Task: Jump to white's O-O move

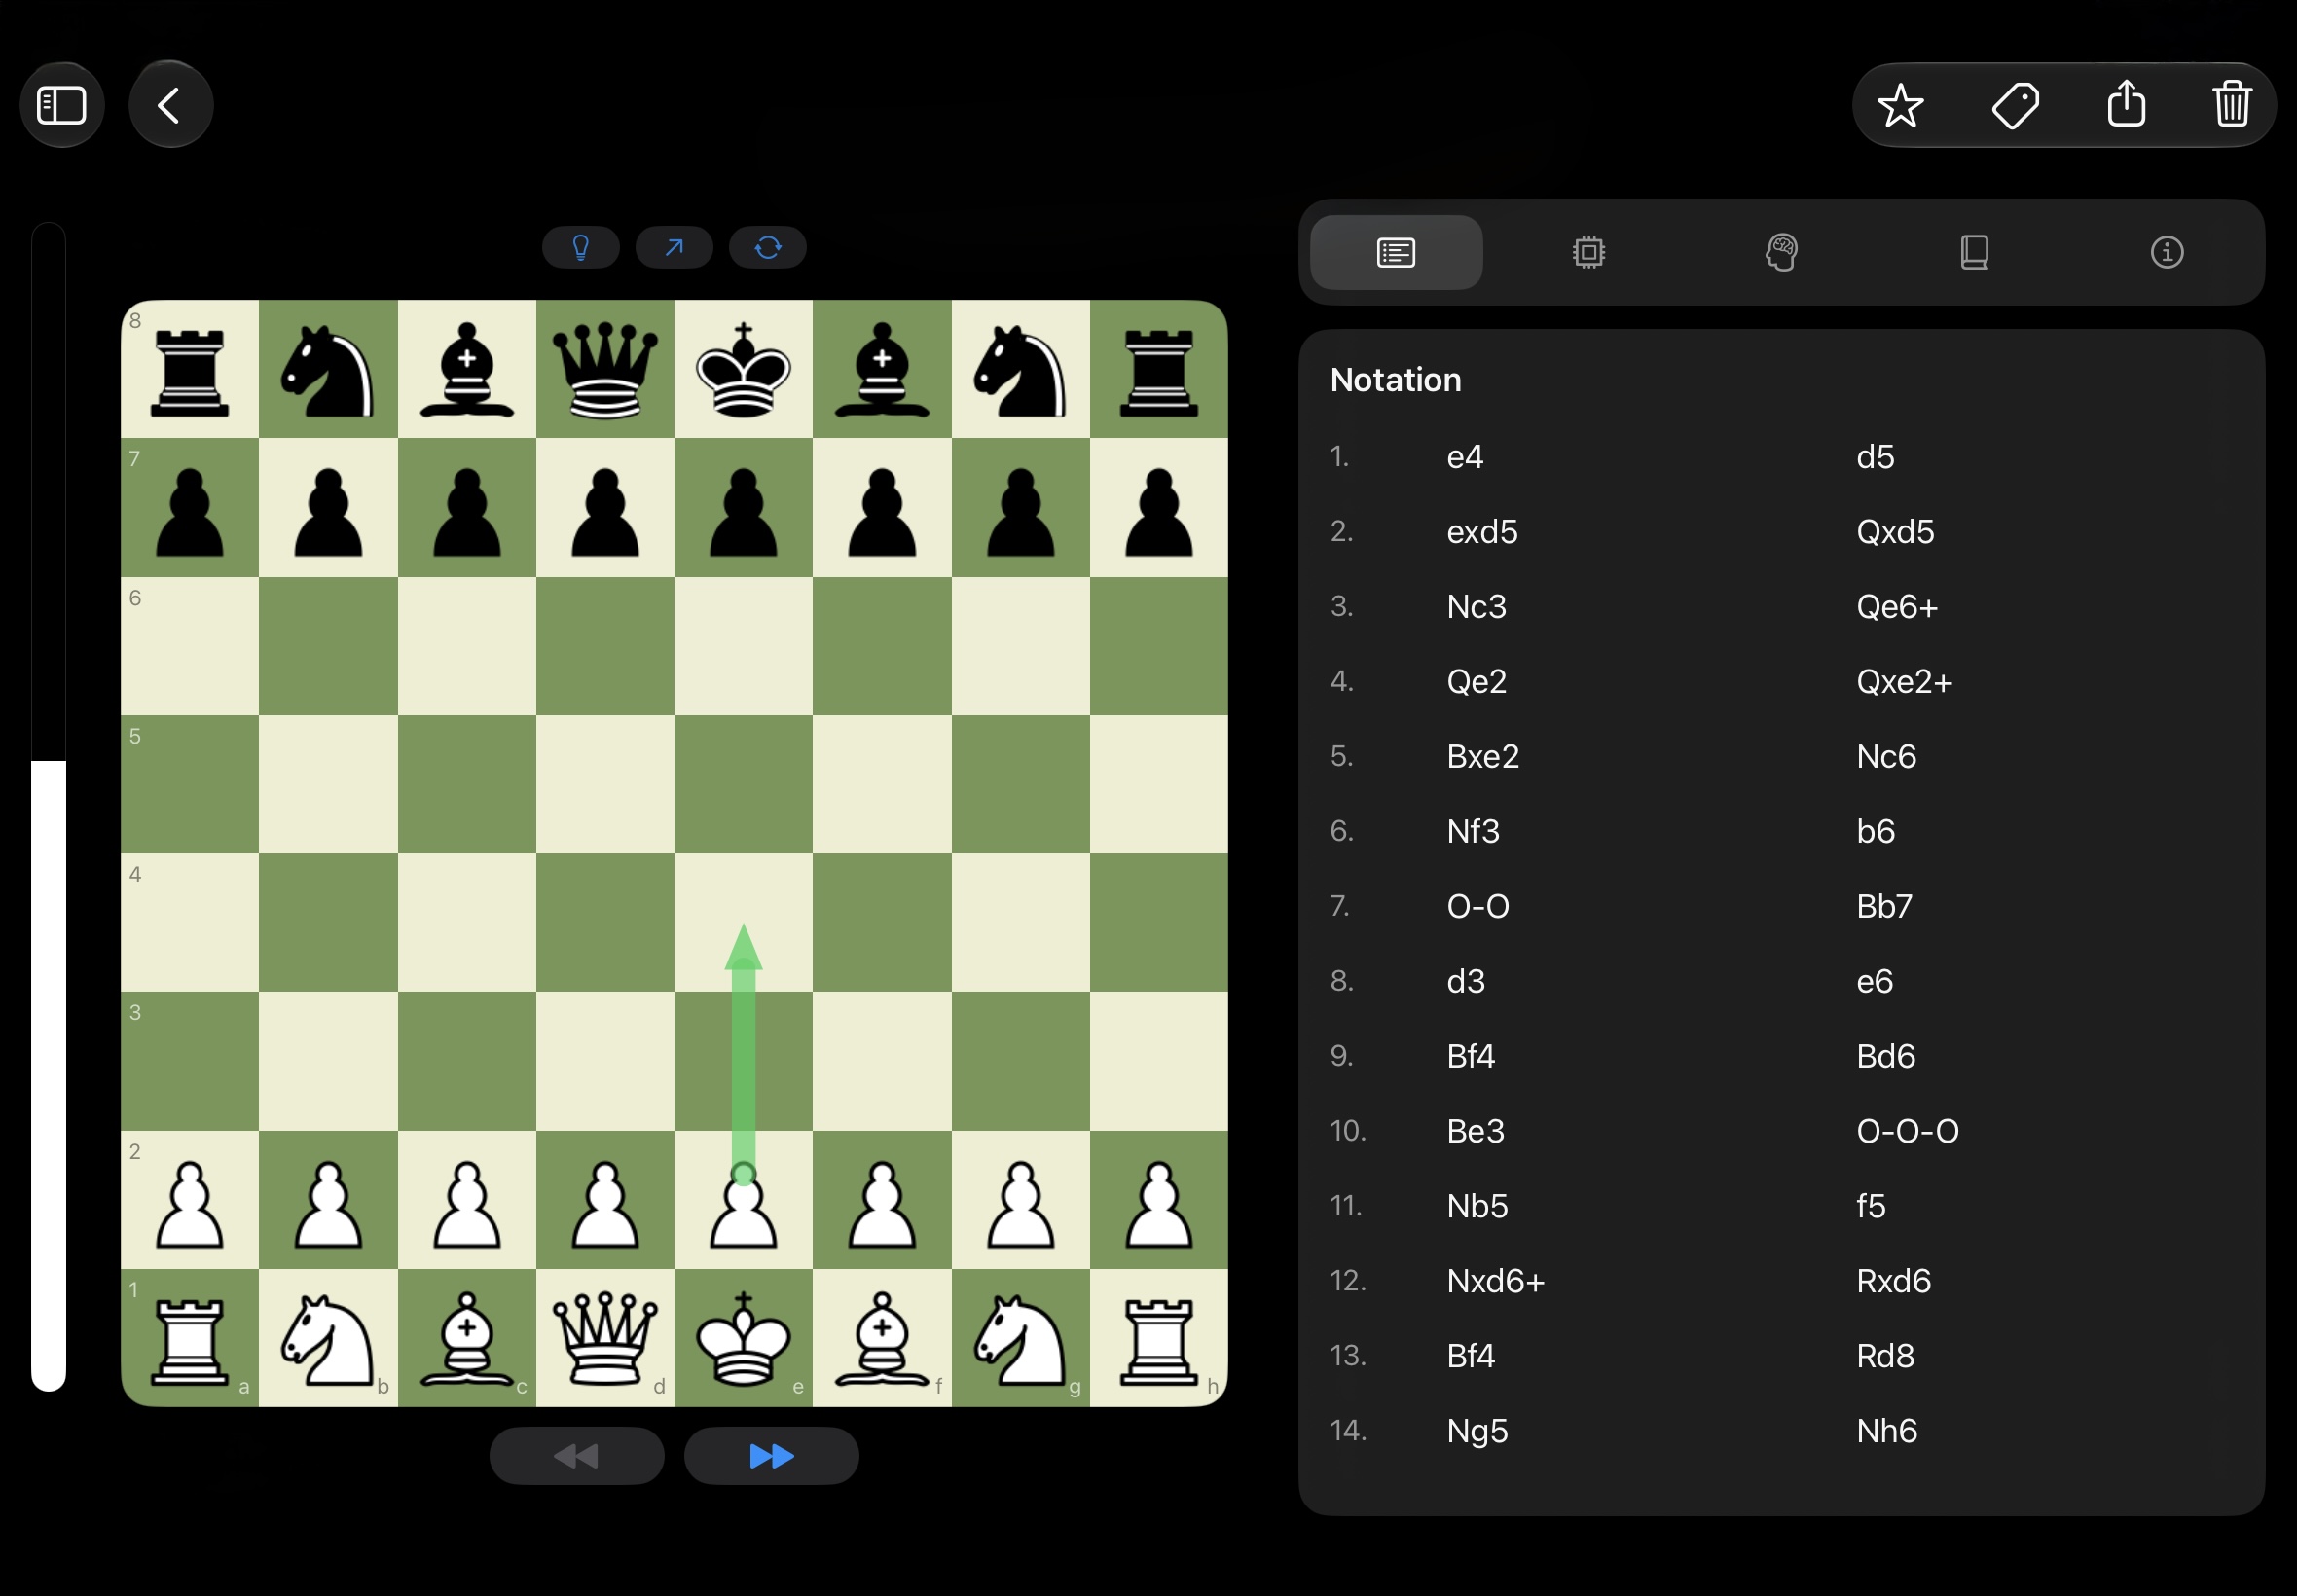Action: pos(1478,907)
